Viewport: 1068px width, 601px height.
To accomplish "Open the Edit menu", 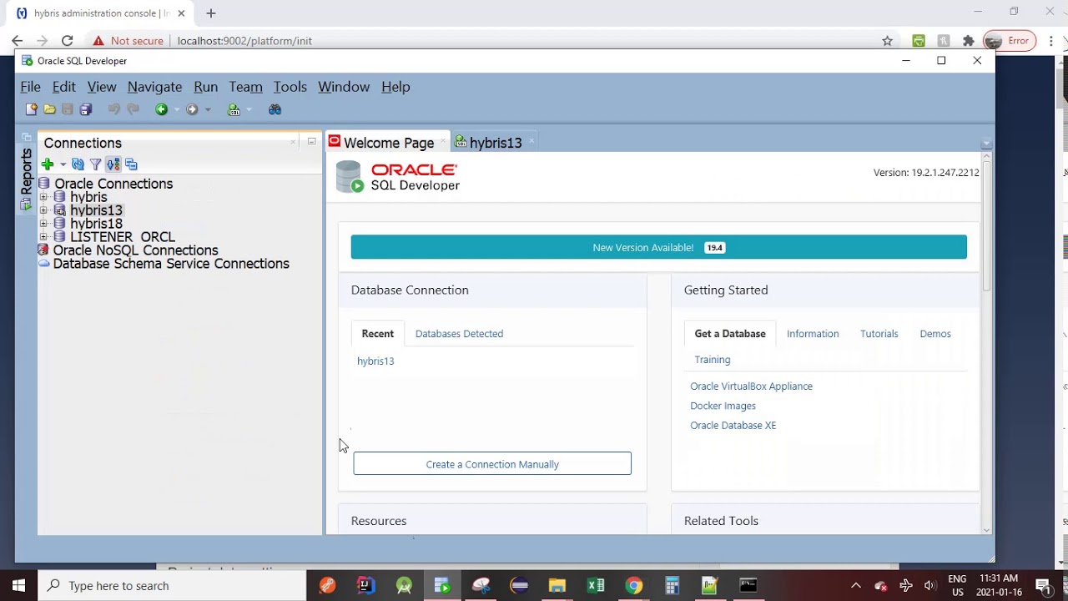I will (63, 87).
